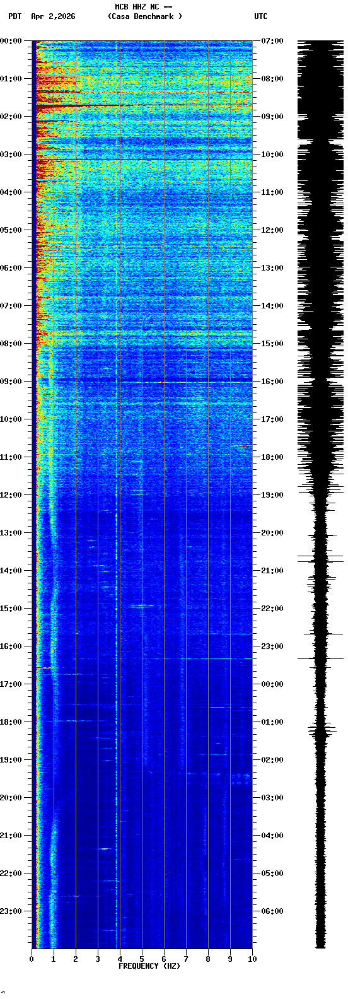This screenshot has height=999, width=348.
Task: Click the frequency axis value 10
Action: pyautogui.click(x=252, y=959)
